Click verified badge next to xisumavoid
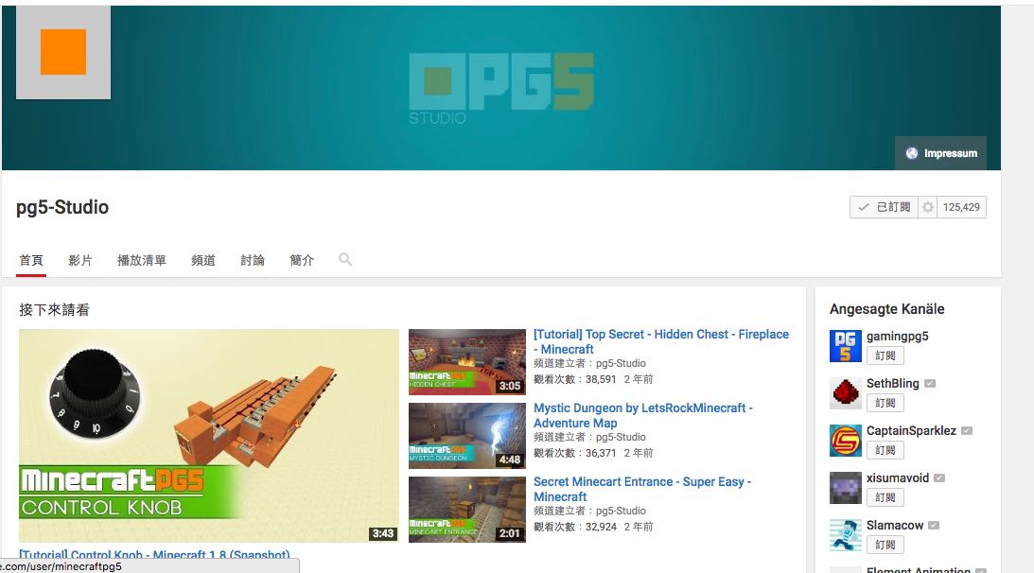1034x573 pixels. click(939, 478)
